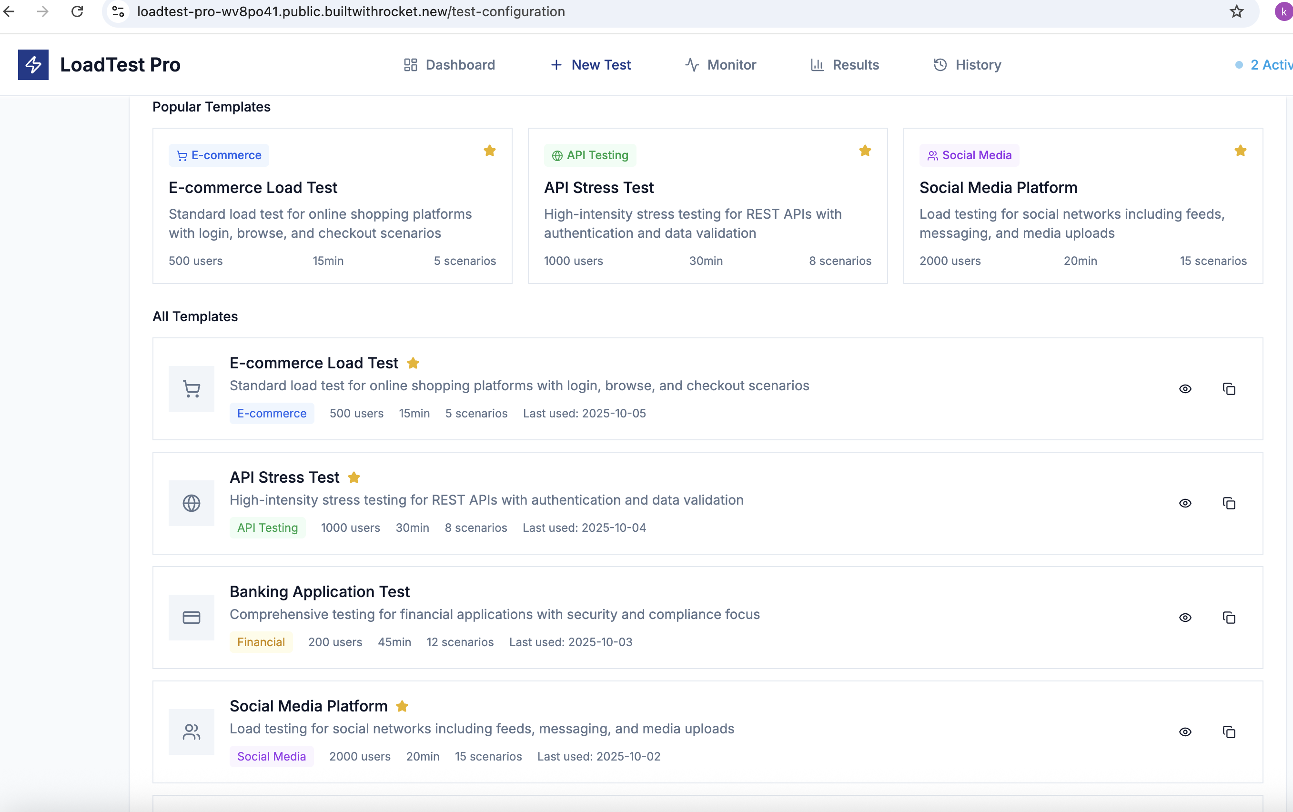Select the Social Media Platform popular template card
Screen dimensions: 1293x812
point(1082,206)
